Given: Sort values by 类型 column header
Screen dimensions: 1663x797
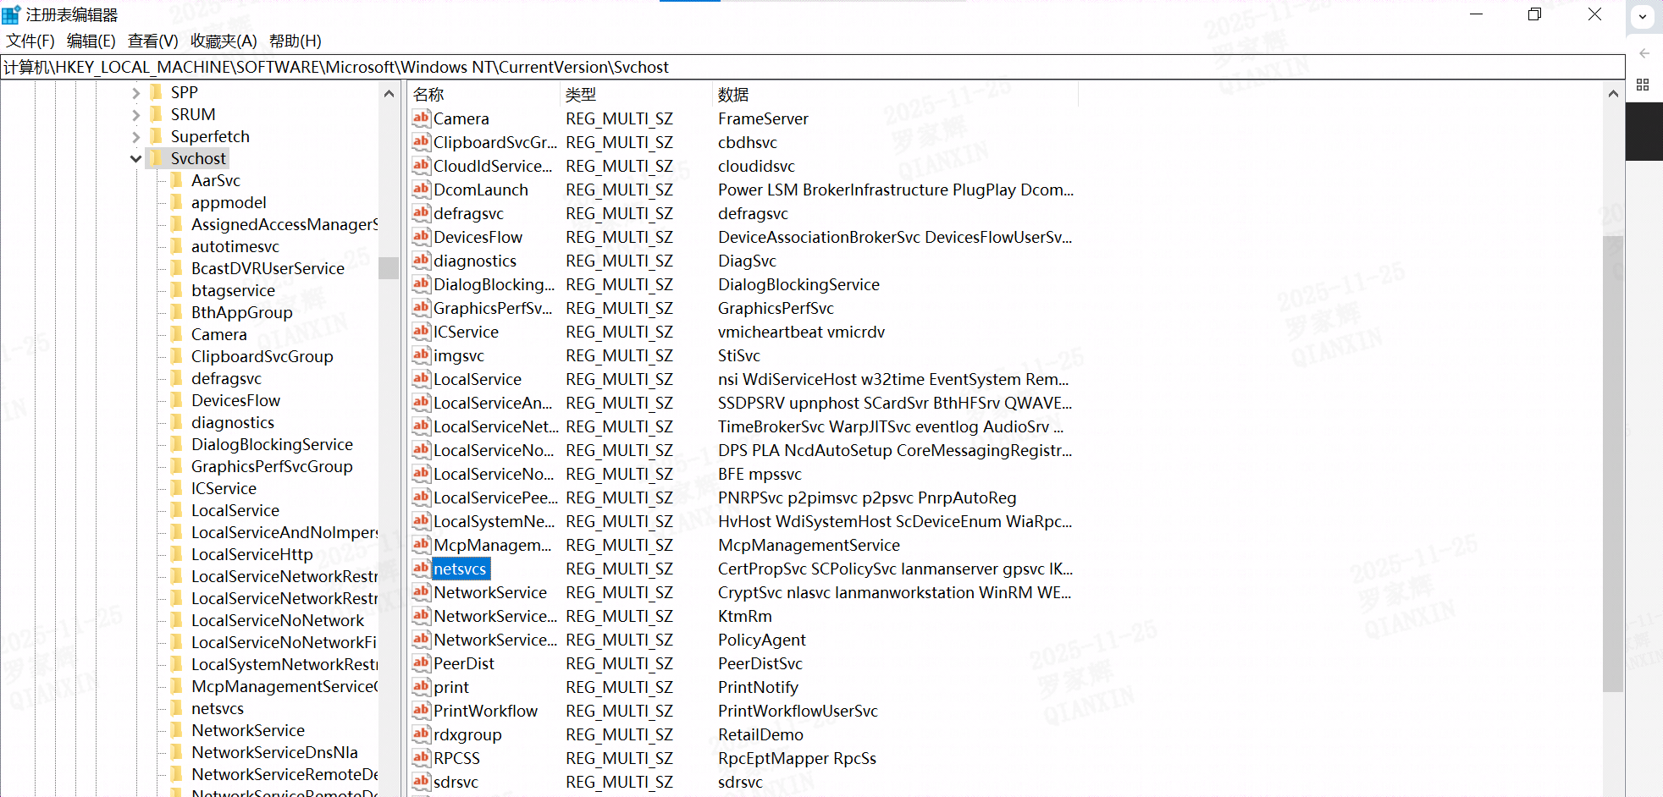Looking at the screenshot, I should pos(637,94).
